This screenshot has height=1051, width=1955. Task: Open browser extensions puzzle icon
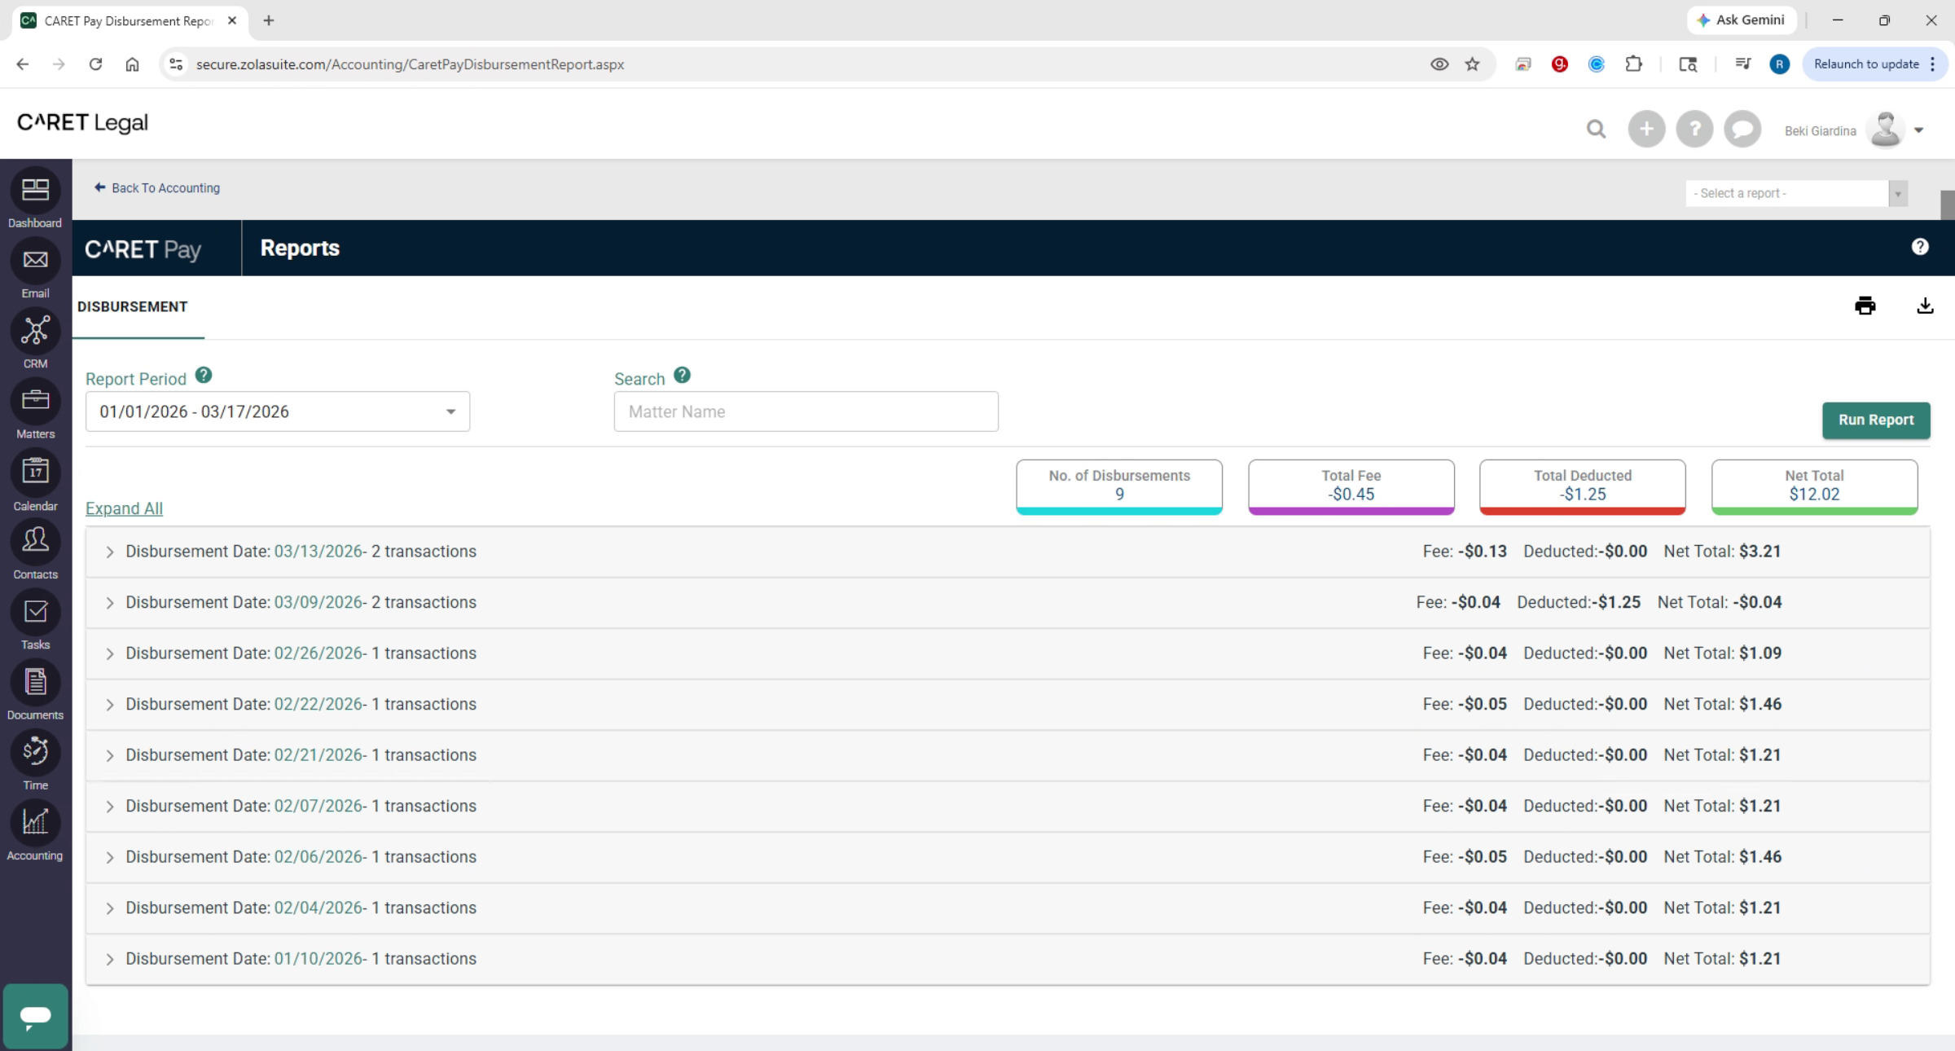(1633, 64)
